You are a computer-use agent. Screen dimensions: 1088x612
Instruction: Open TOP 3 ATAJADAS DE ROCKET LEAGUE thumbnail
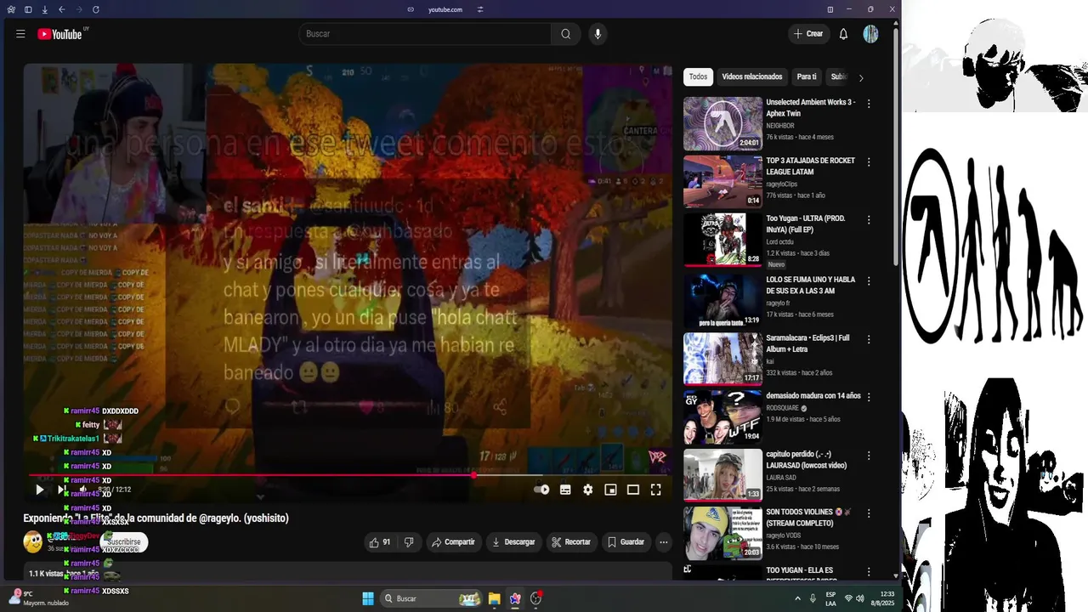coord(722,181)
